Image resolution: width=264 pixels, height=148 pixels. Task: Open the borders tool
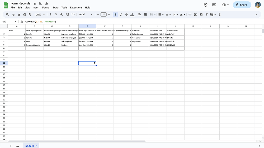(145, 14)
